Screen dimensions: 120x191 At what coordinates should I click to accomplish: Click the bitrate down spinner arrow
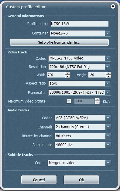pyautogui.click(x=98, y=103)
